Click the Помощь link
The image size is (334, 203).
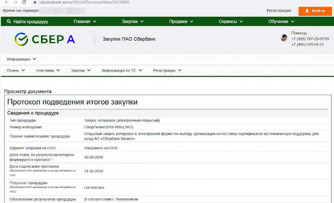tap(299, 33)
